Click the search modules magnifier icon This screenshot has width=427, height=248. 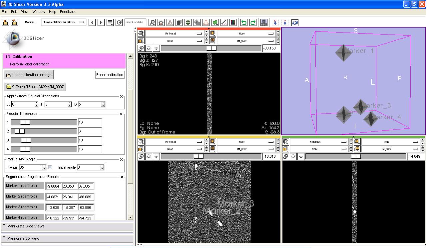[x=152, y=23]
